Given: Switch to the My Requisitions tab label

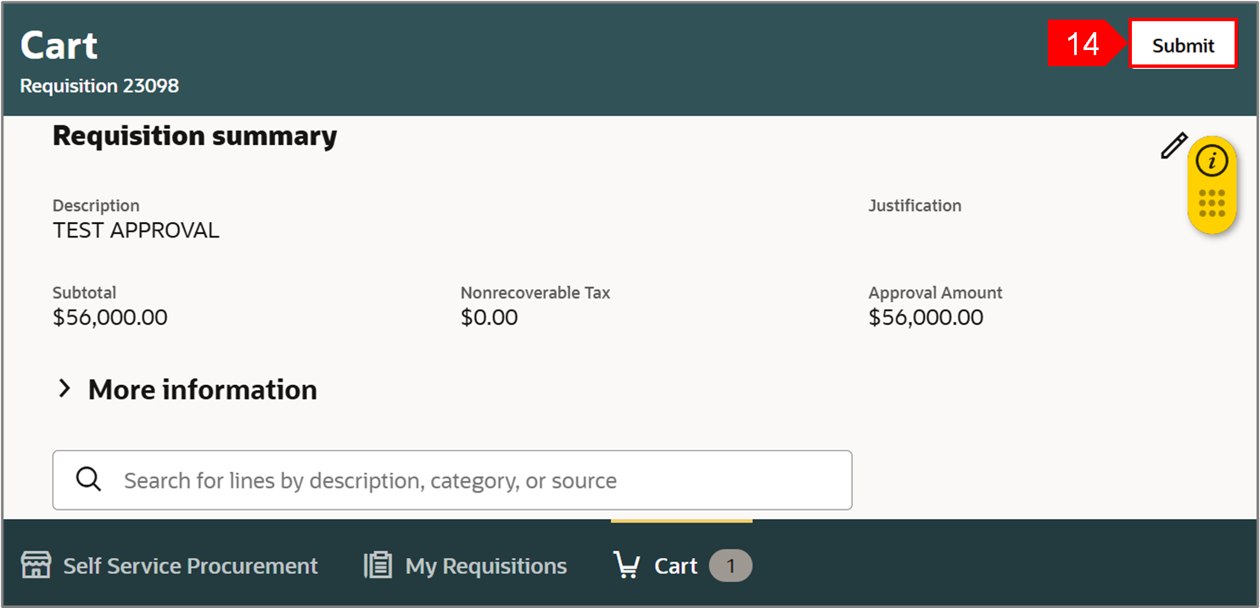Looking at the screenshot, I should (485, 566).
